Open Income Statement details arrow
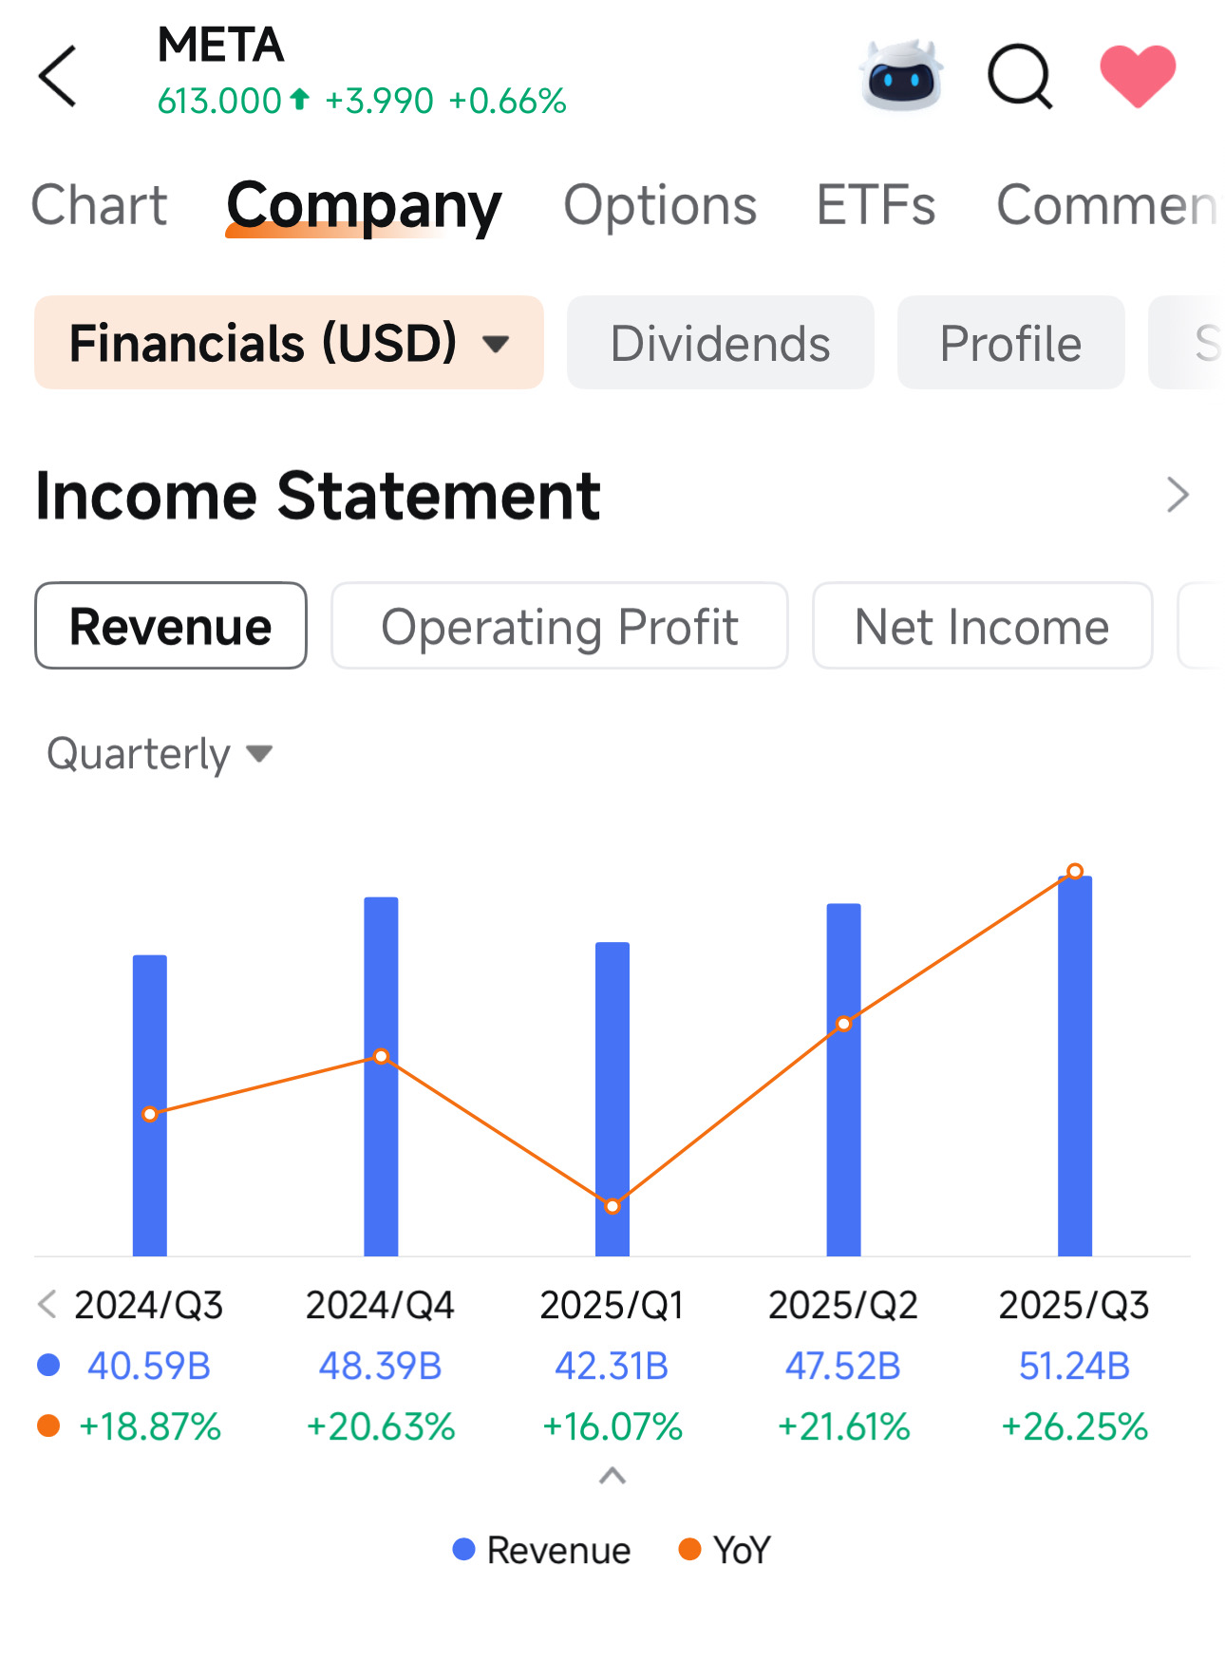 click(x=1178, y=495)
